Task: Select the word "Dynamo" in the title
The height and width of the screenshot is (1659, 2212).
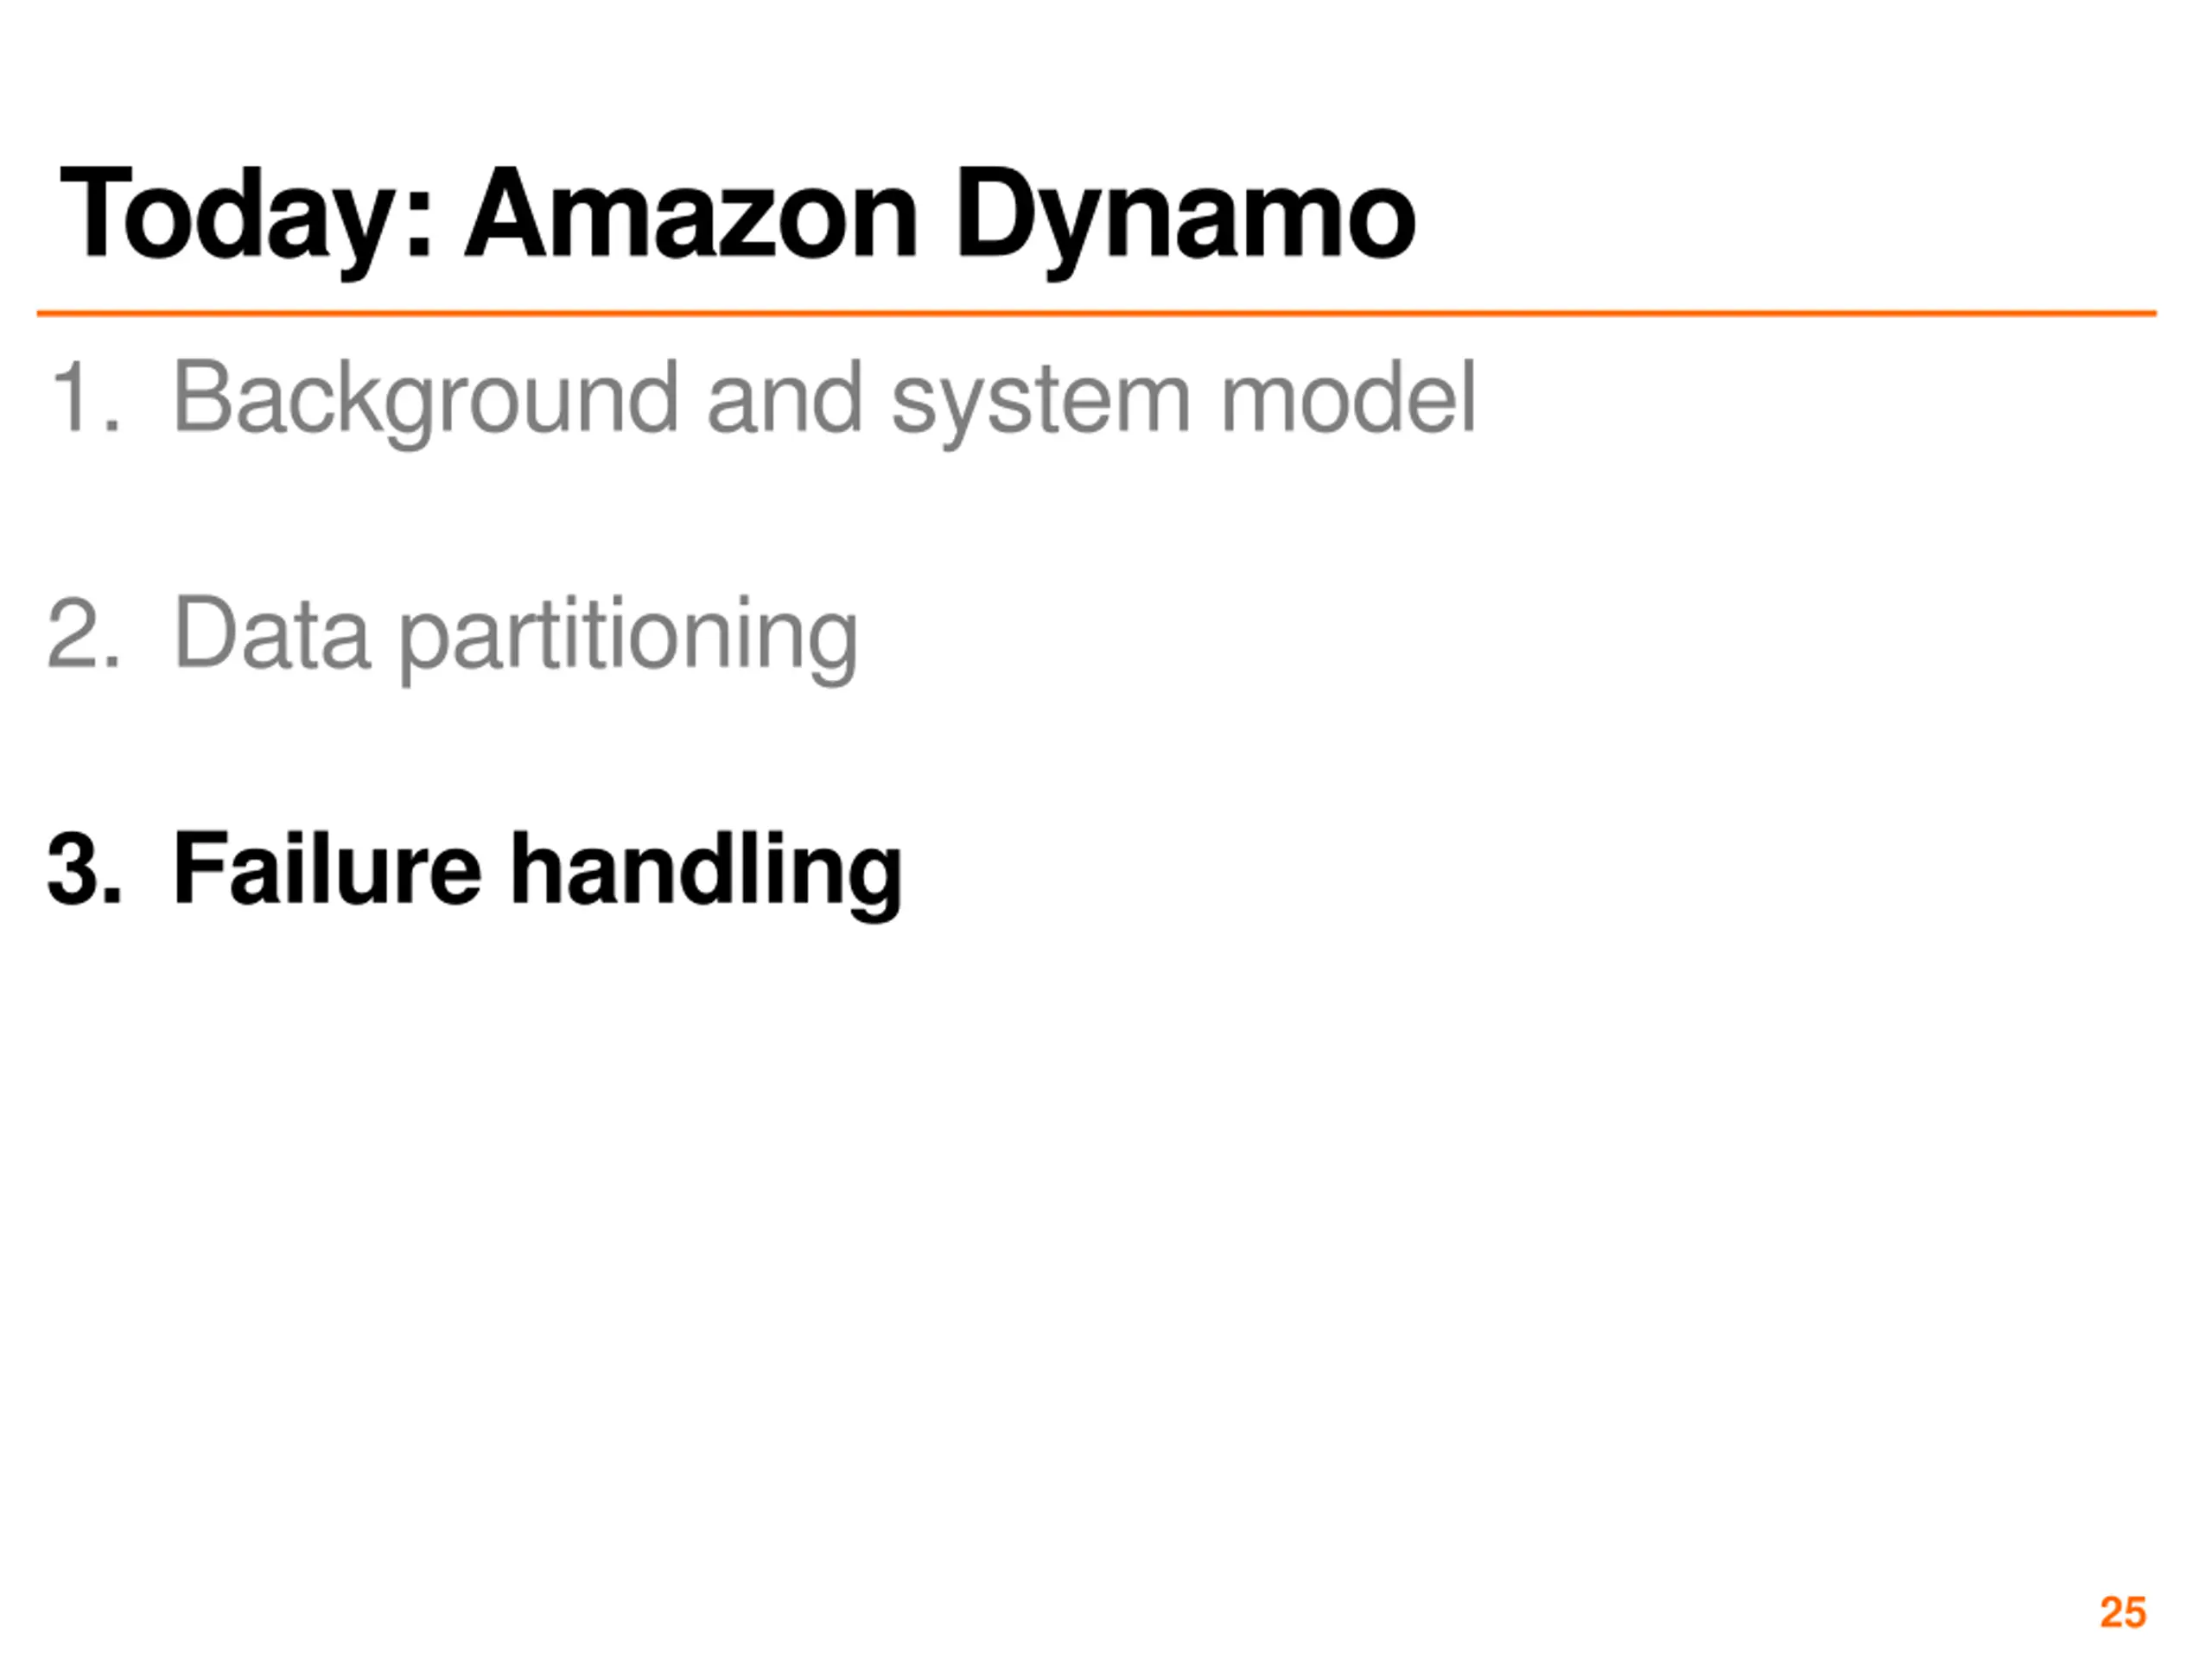Action: [x=1185, y=215]
